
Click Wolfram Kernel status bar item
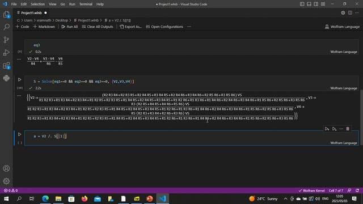(x=311, y=190)
